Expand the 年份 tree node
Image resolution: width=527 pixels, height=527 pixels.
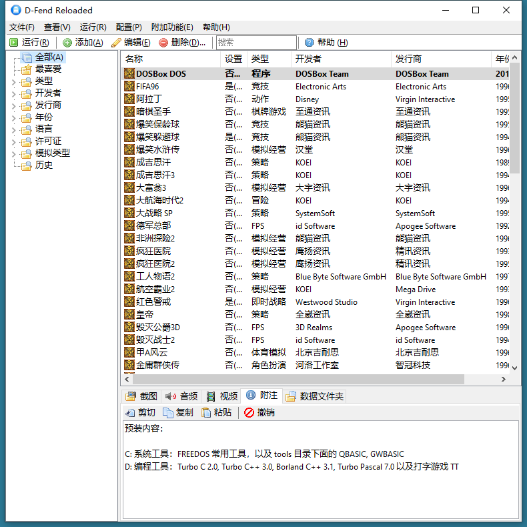[13, 117]
